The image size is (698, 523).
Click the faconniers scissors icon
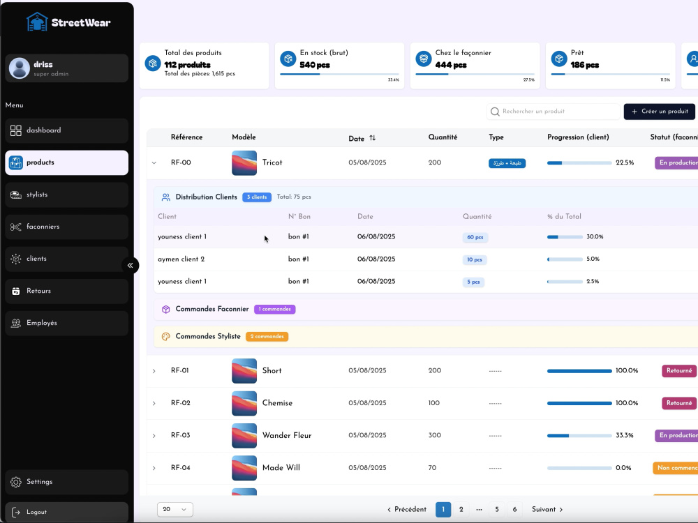click(16, 227)
